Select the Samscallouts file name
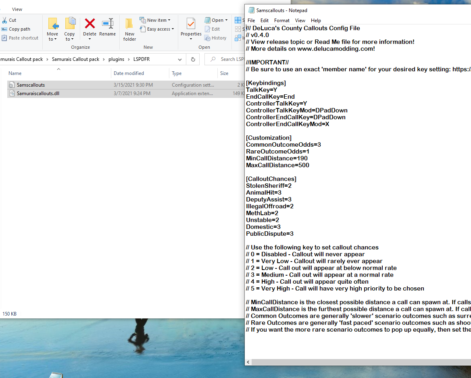This screenshot has height=378, width=471. pyautogui.click(x=31, y=85)
